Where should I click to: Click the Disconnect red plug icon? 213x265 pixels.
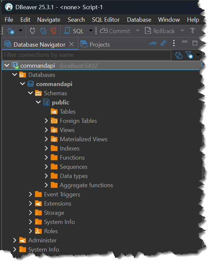coord(54,31)
